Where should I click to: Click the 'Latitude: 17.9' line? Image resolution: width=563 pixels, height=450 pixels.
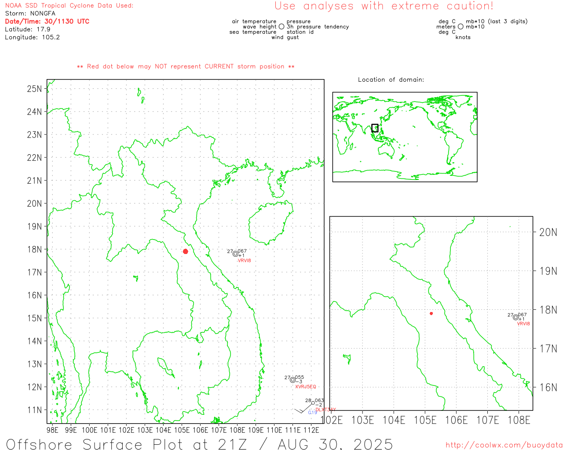[x=28, y=29]
